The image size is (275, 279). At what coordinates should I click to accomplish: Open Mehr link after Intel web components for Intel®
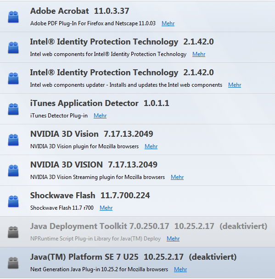(x=199, y=54)
